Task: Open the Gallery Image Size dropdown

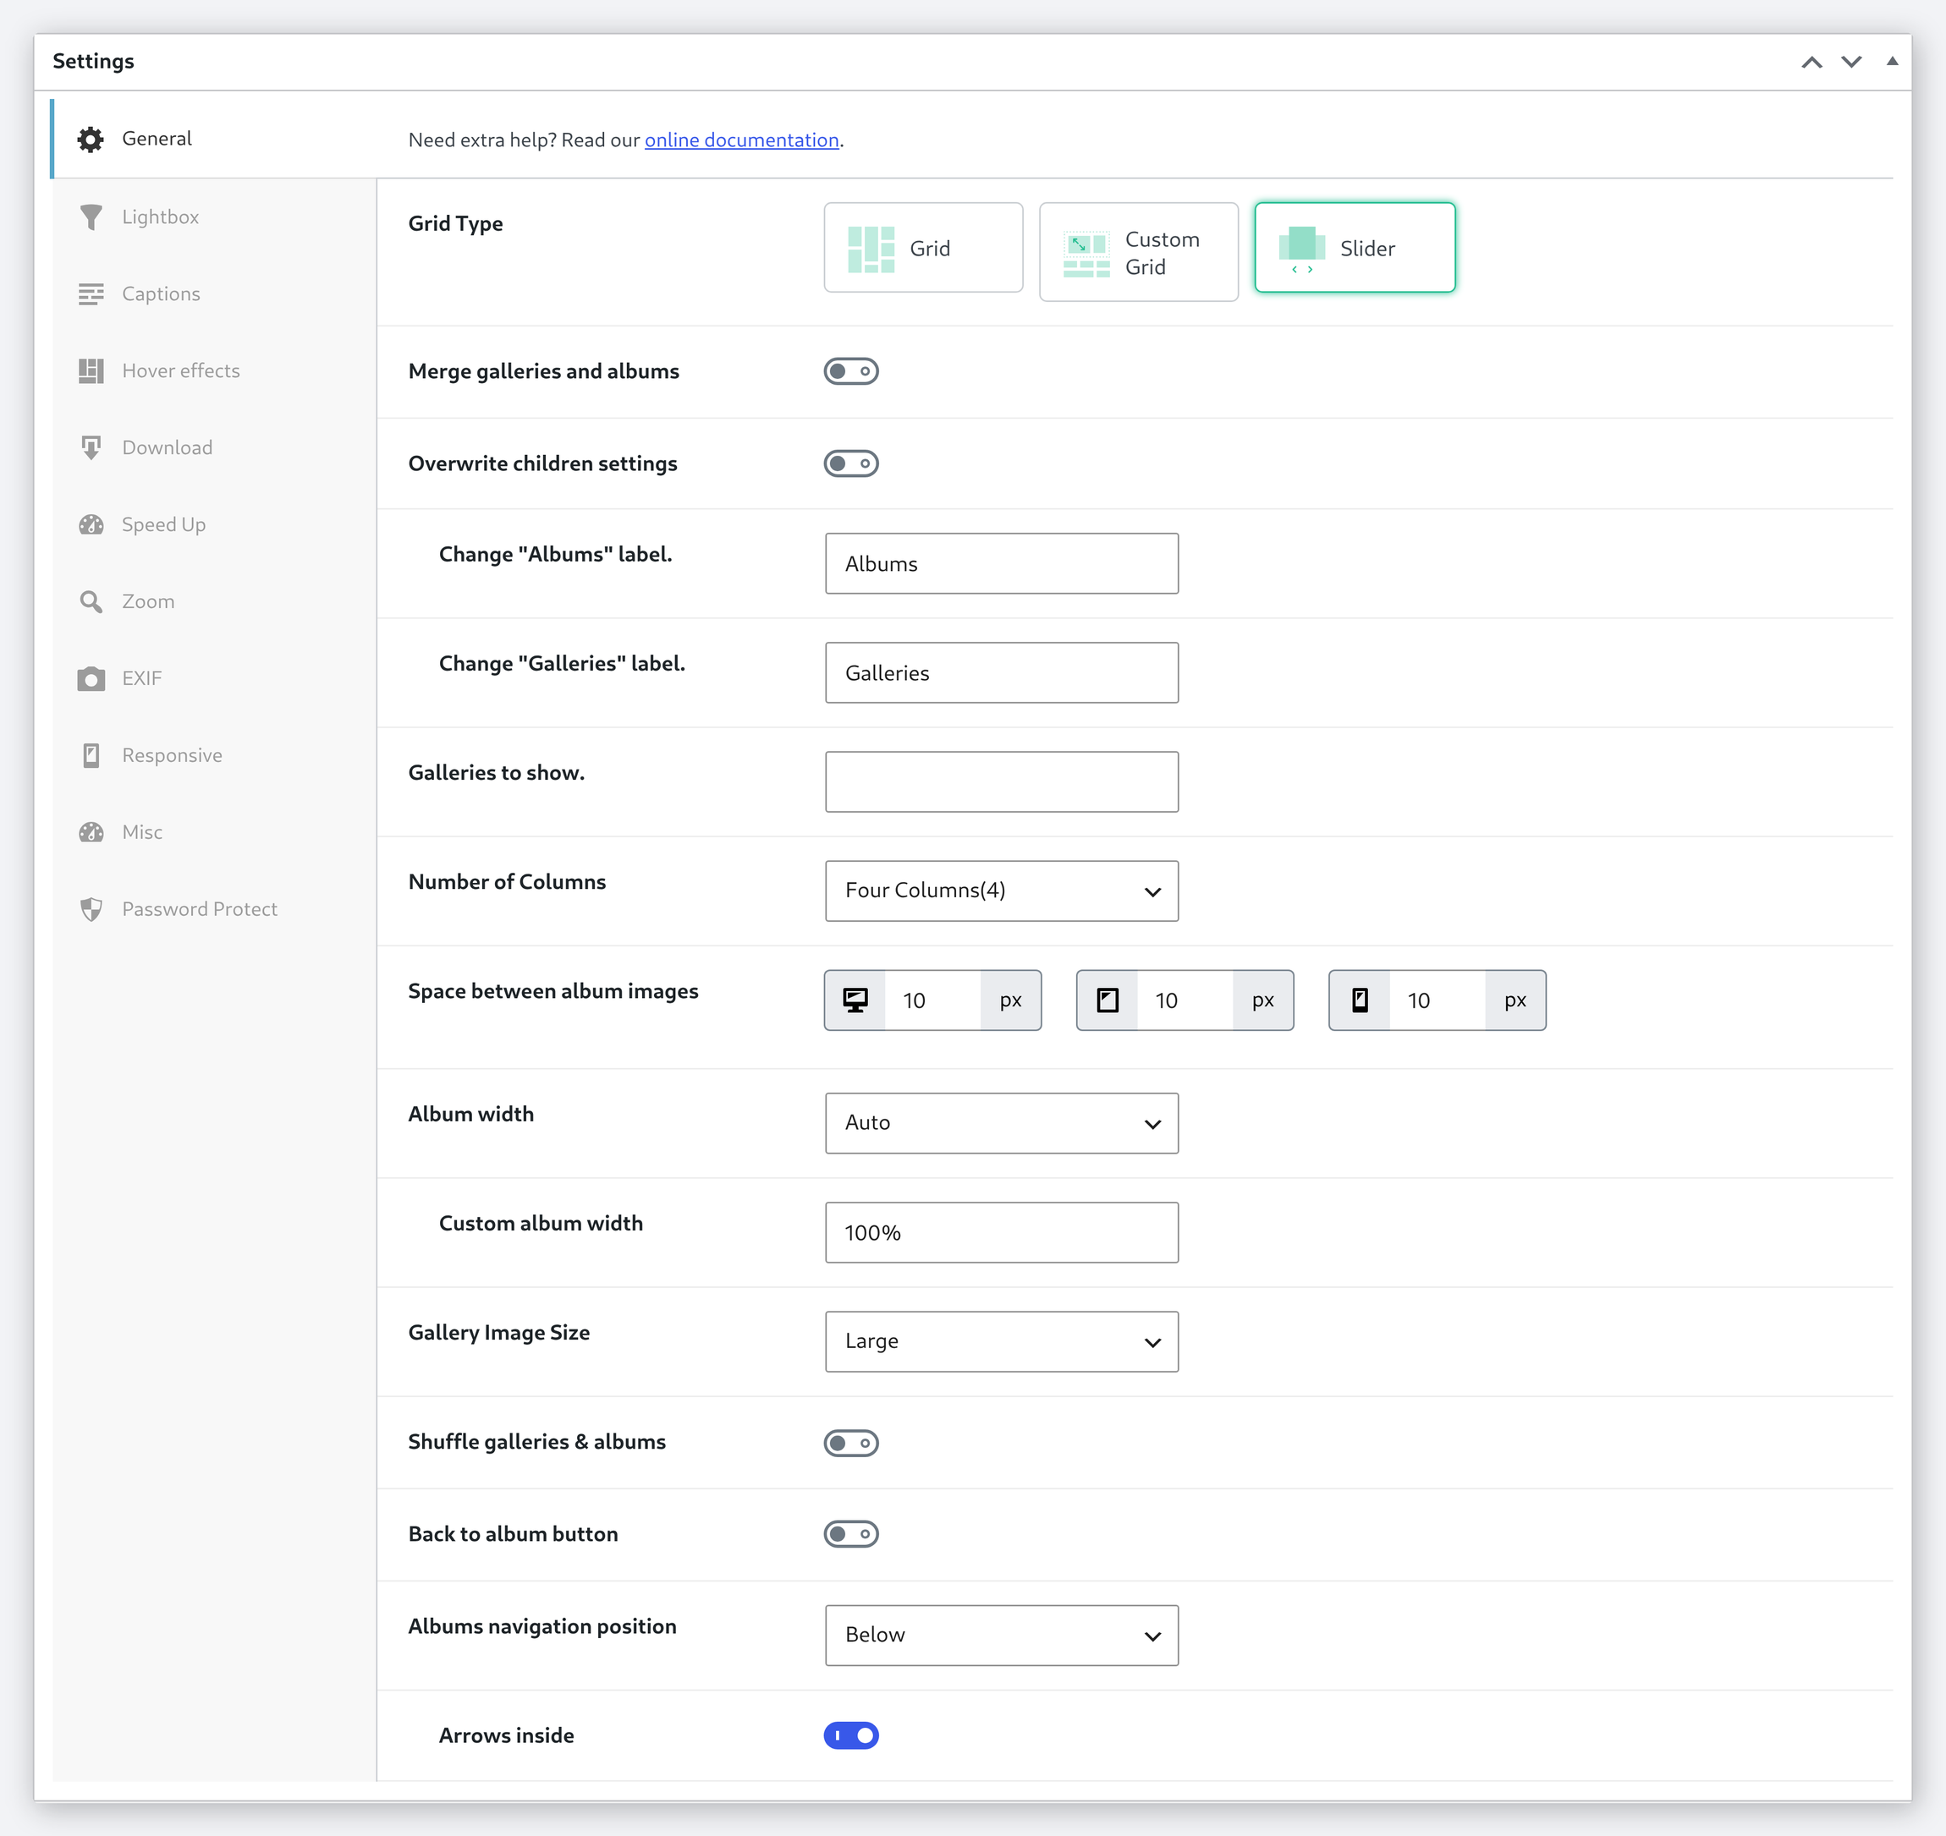Action: pos(1002,1342)
